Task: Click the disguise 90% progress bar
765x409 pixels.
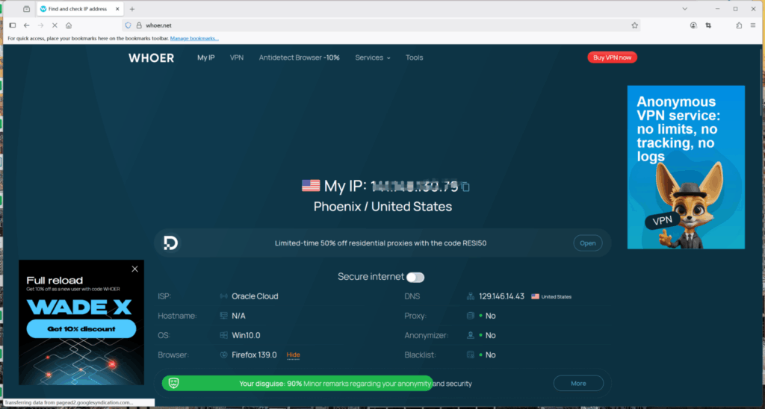Action: pyautogui.click(x=297, y=384)
